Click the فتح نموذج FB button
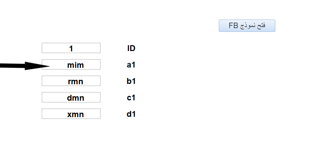Viewport: 312px width, 150px height. click(x=247, y=26)
